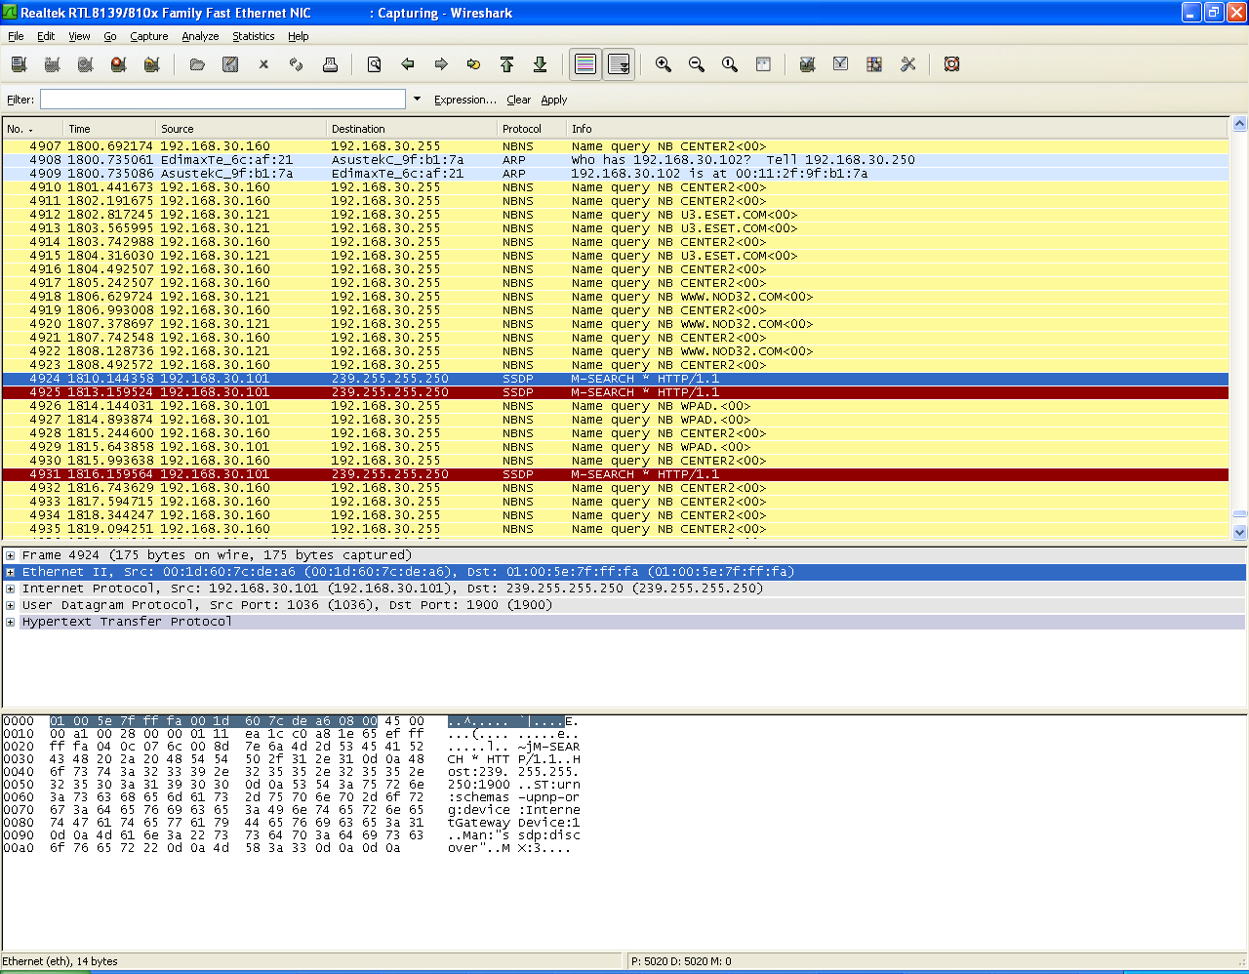The image size is (1249, 974).
Task: Go to packet number icon
Action: [474, 64]
